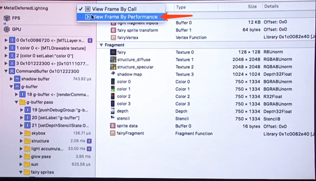Image resolution: width=316 pixels, height=181 pixels.
Task: Select the GPU icon in the debug navigator
Action: [7, 29]
